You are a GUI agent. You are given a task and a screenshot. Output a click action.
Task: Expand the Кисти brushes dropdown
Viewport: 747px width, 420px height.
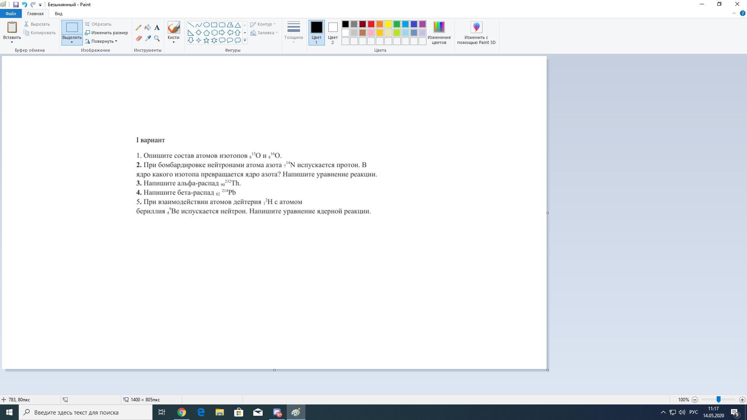(174, 42)
